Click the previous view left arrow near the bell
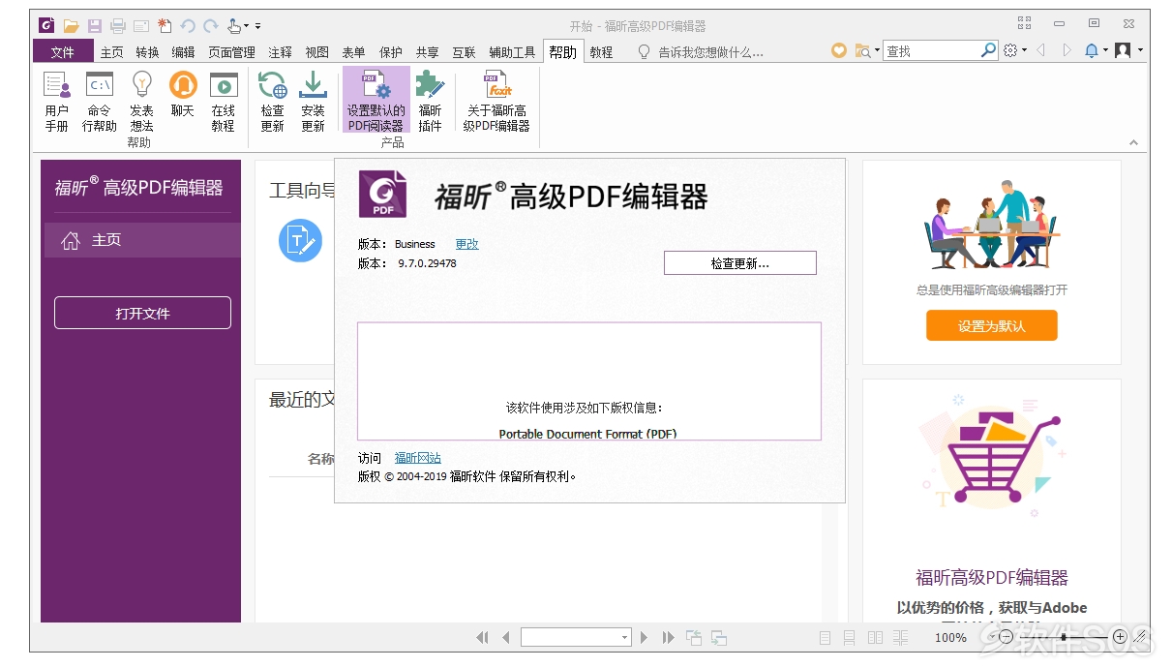The width and height of the screenshot is (1172, 668). point(1041,50)
